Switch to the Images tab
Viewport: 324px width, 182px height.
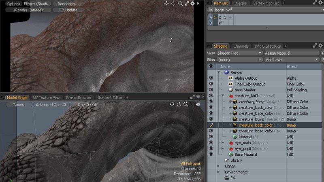[240, 3]
